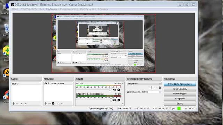Click CPU: 44.3%, 30.00 fps status

pos(164,108)
